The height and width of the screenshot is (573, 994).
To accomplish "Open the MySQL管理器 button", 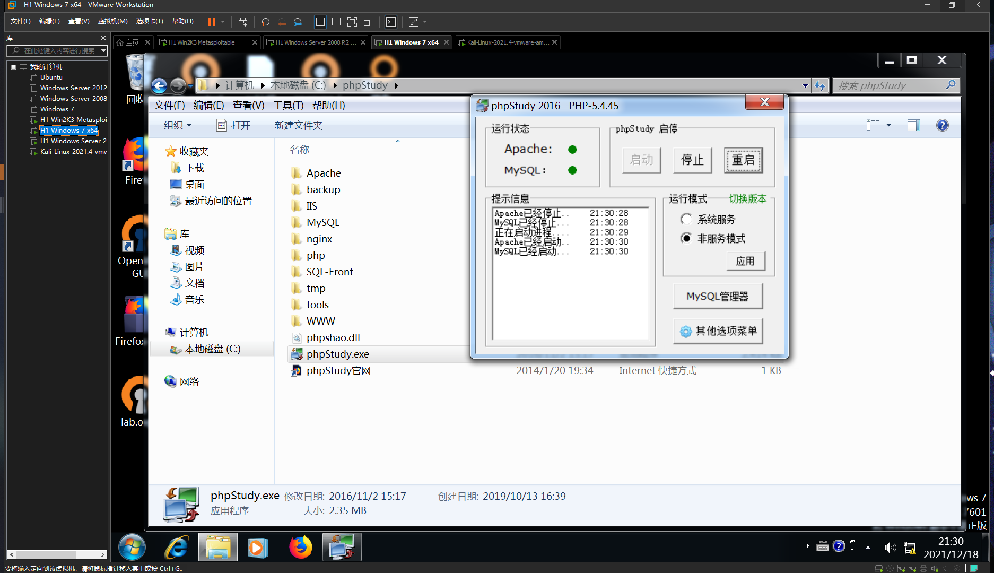I will (x=718, y=296).
